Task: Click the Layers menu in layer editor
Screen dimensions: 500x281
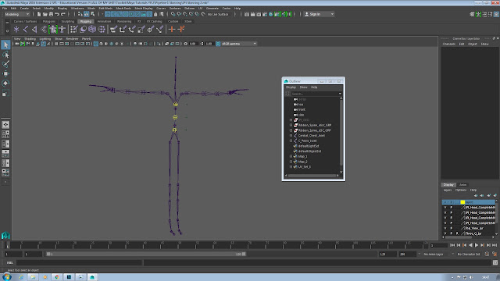Action: click(448, 190)
